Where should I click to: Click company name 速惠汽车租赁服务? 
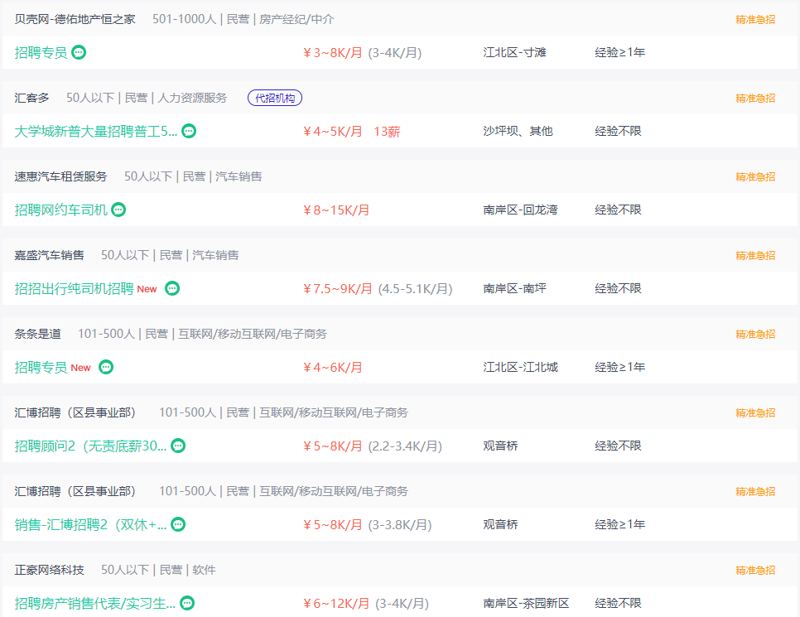pyautogui.click(x=60, y=176)
